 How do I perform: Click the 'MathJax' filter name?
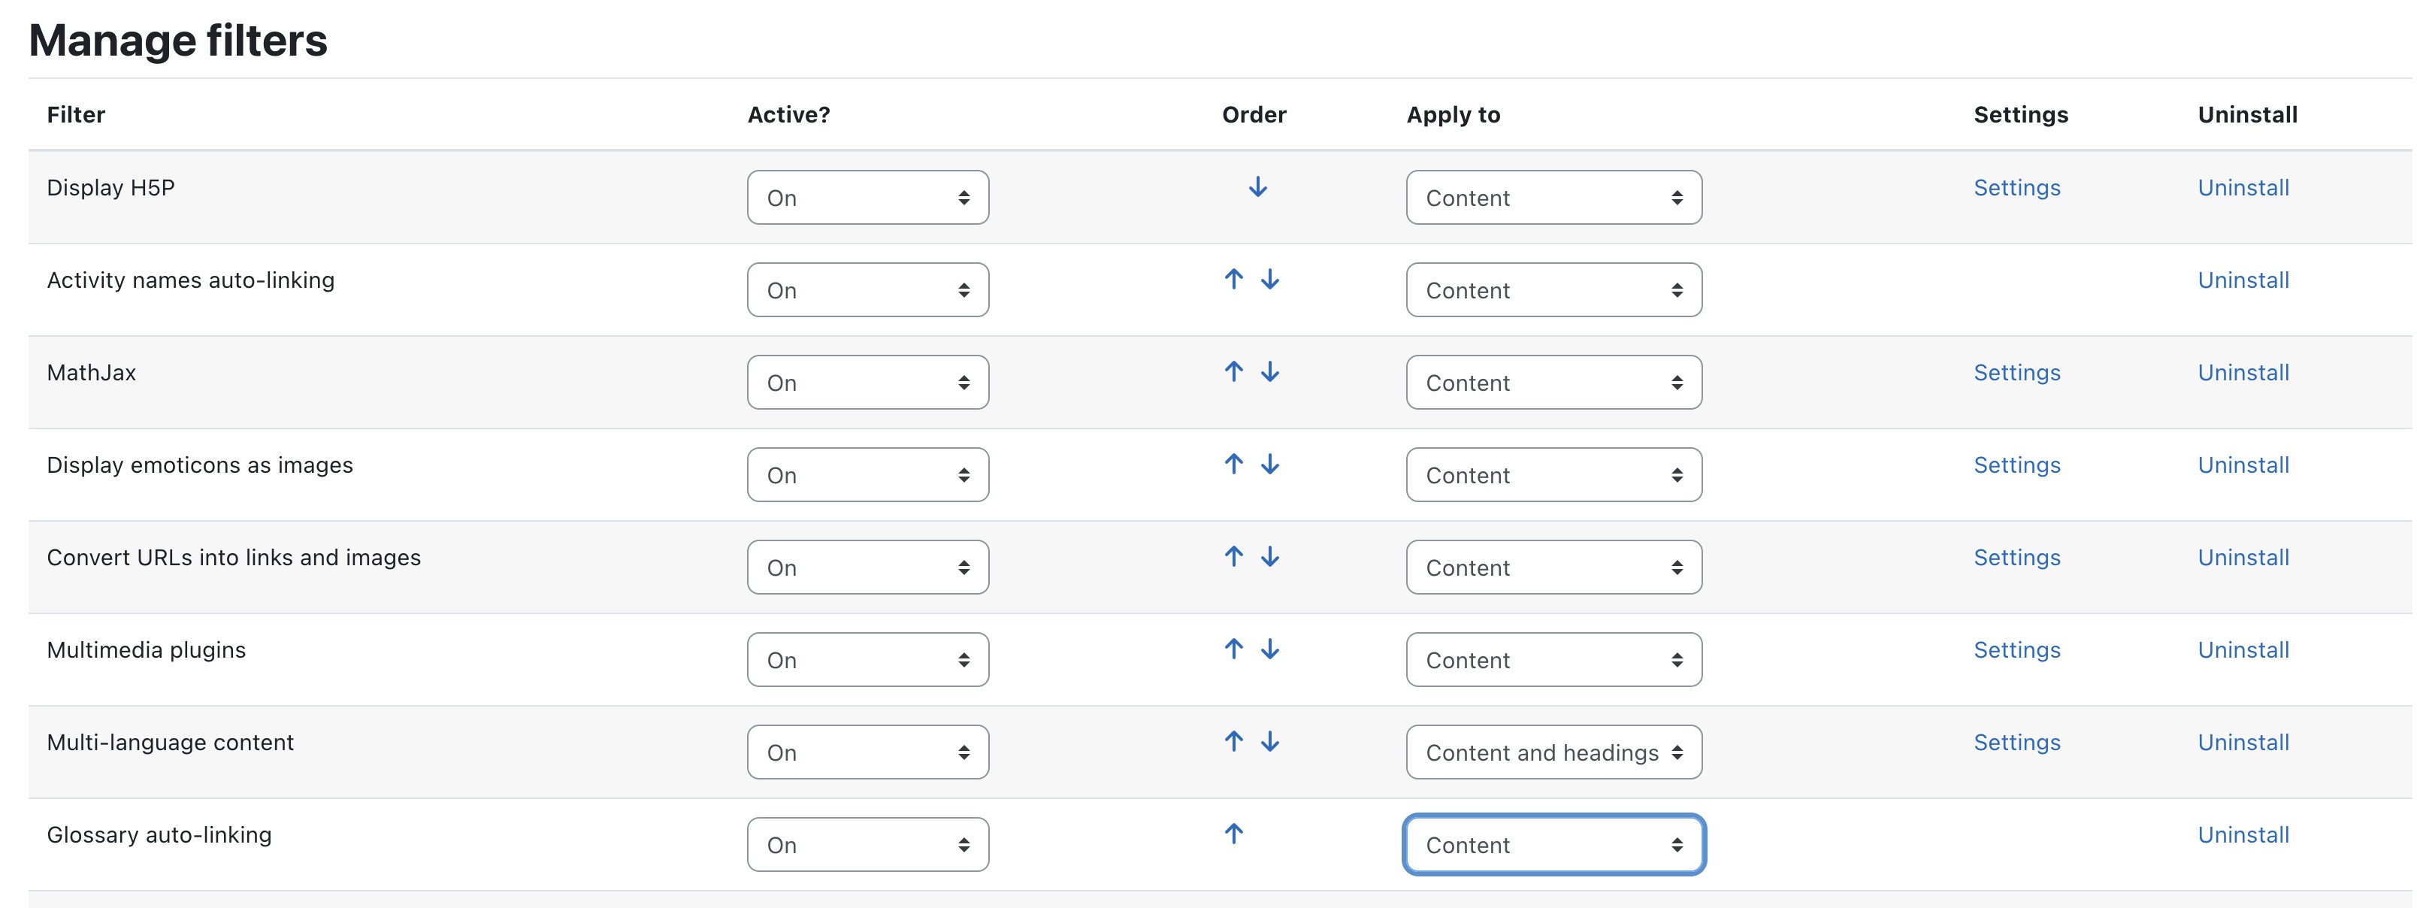(91, 372)
